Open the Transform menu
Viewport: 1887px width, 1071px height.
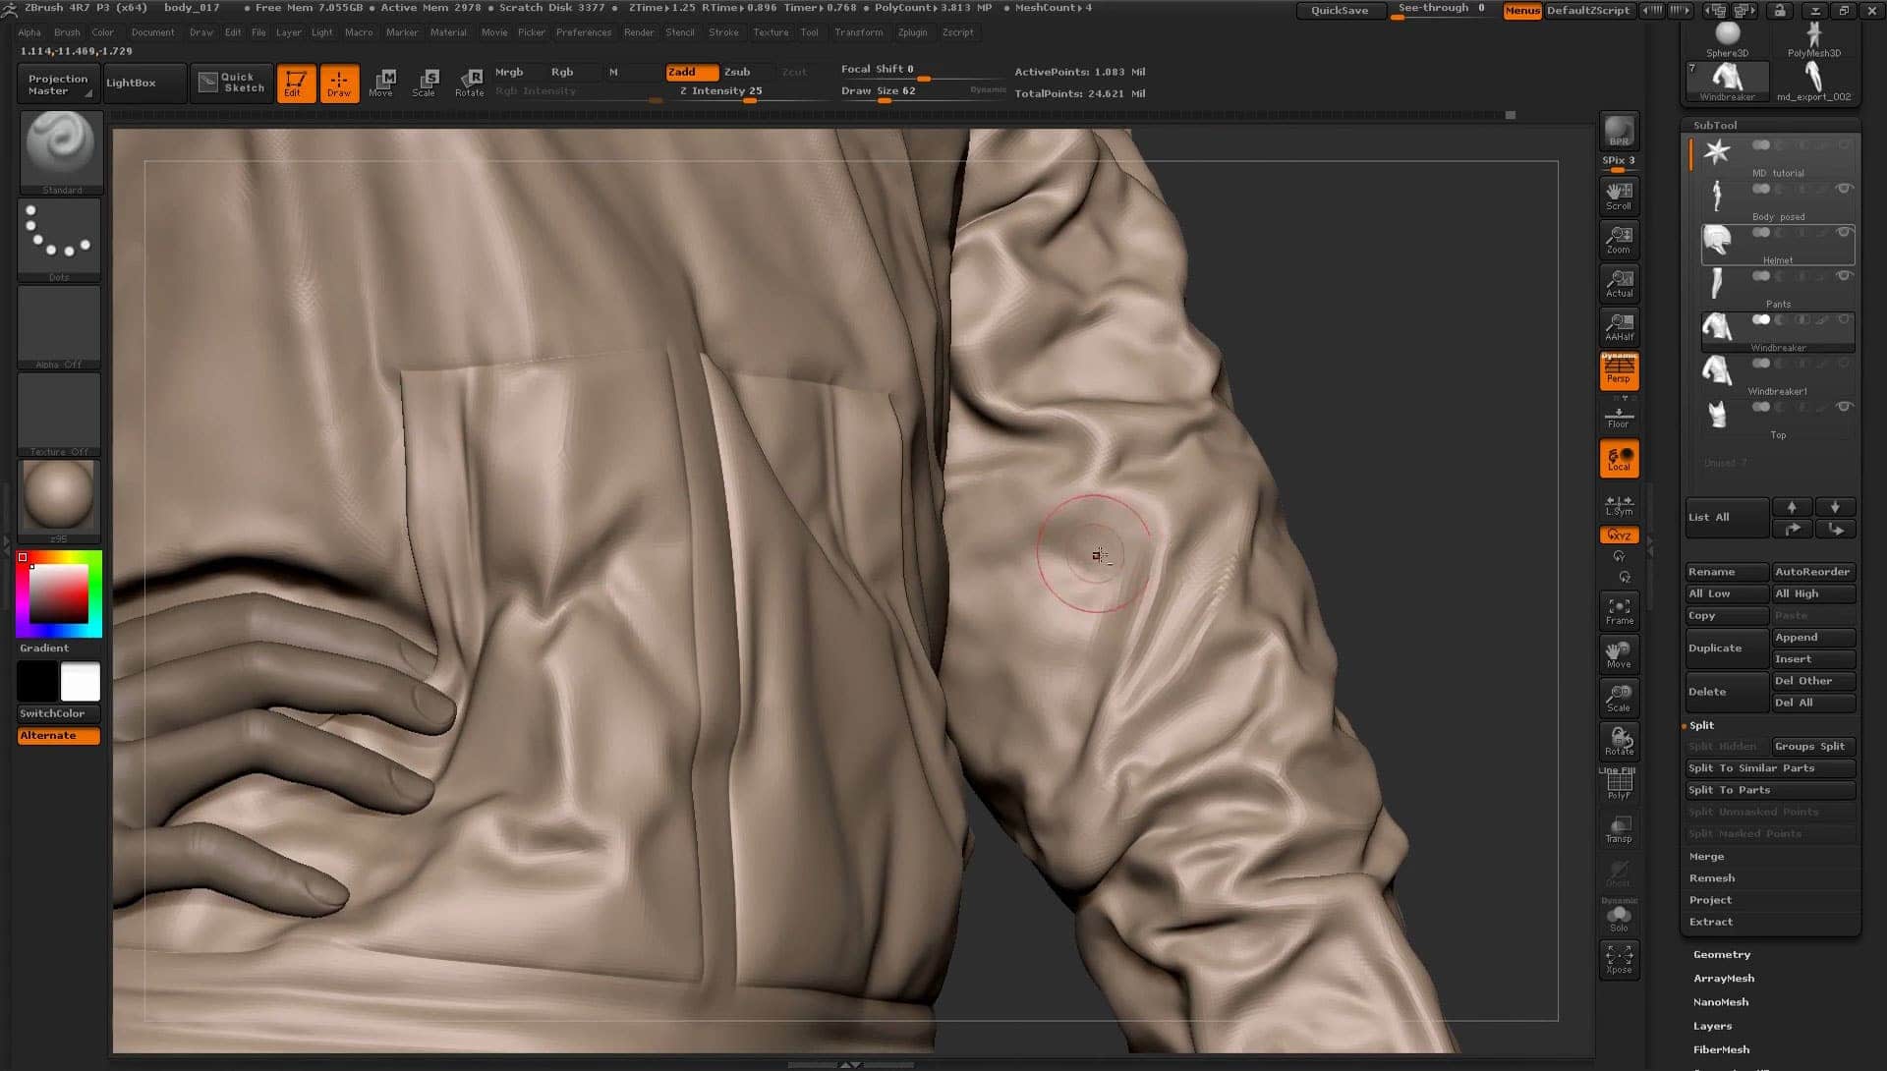[x=858, y=32]
